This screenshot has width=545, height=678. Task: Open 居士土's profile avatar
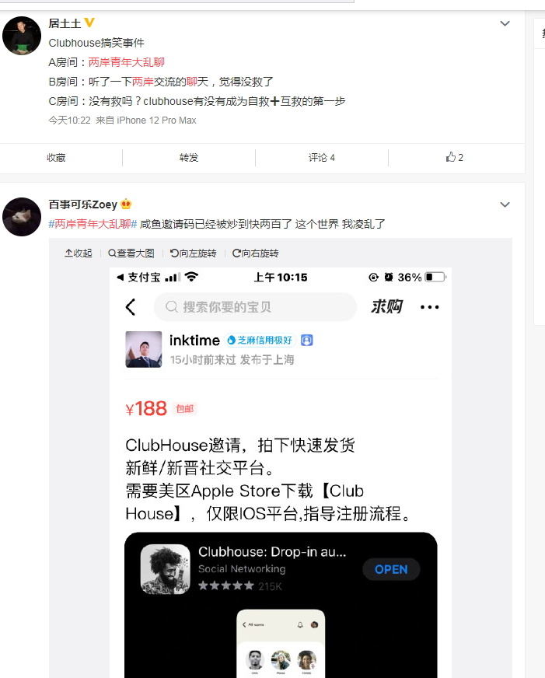point(22,36)
